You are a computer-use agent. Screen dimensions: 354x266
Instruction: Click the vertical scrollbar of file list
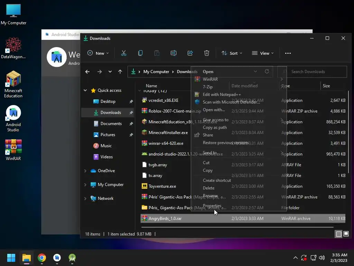pyautogui.click(x=348, y=132)
